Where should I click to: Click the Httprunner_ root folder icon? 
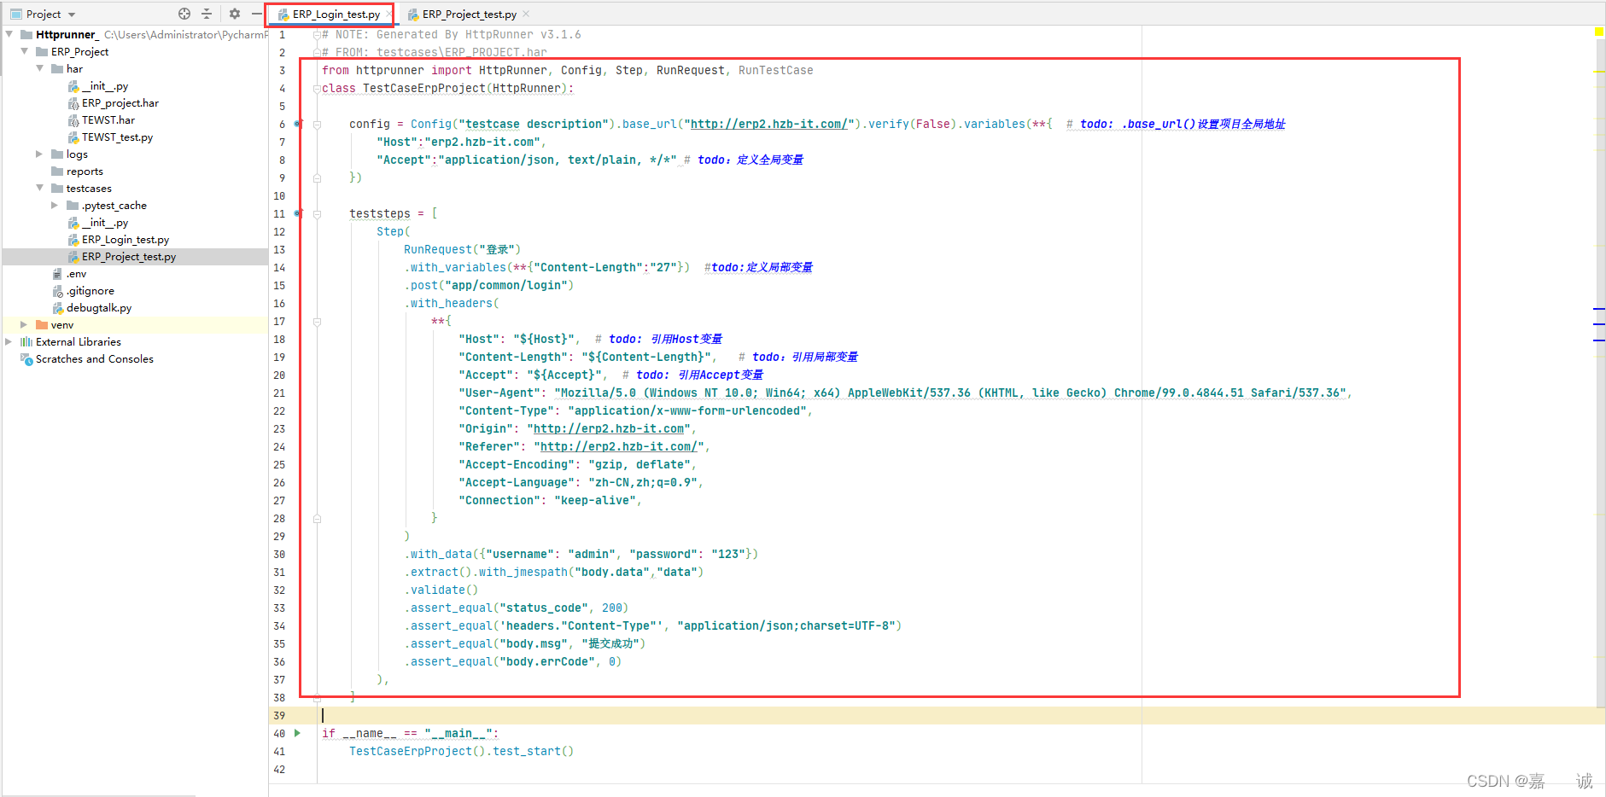tap(26, 35)
